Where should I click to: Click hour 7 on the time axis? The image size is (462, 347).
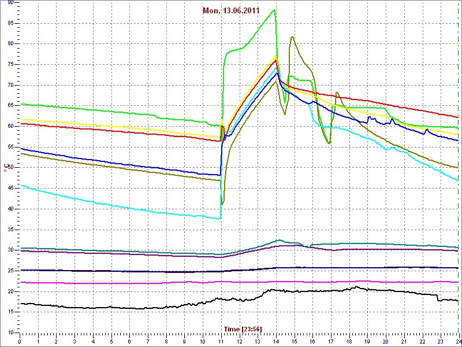tap(148, 341)
